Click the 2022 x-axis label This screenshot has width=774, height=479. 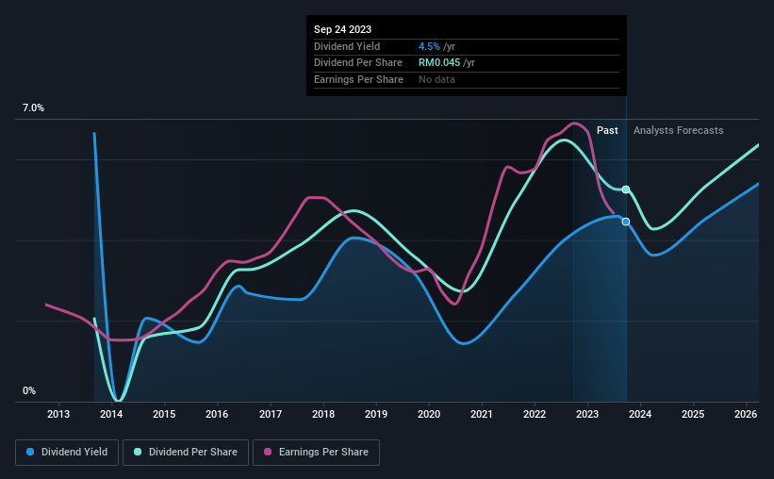coord(535,414)
